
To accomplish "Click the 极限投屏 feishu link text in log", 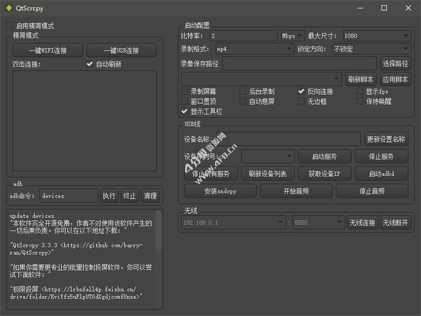I will 76,293.
